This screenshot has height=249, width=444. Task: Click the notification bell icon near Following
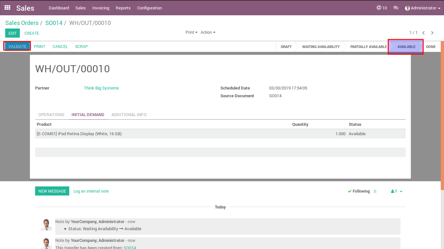click(375, 191)
